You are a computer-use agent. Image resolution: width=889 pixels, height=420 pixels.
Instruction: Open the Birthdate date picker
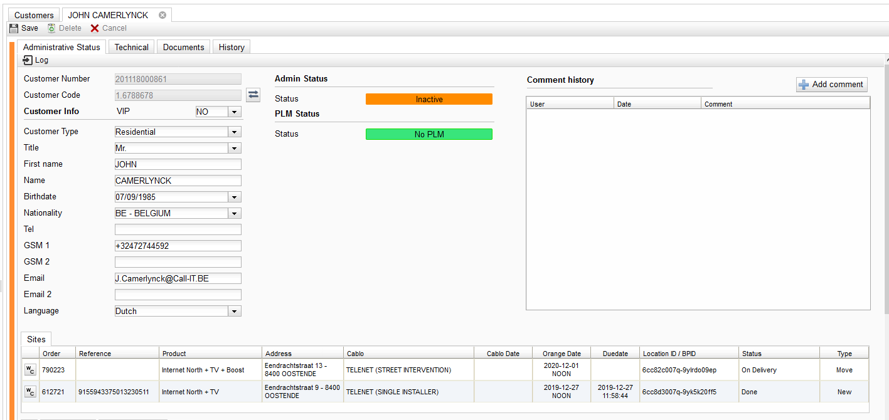(234, 197)
